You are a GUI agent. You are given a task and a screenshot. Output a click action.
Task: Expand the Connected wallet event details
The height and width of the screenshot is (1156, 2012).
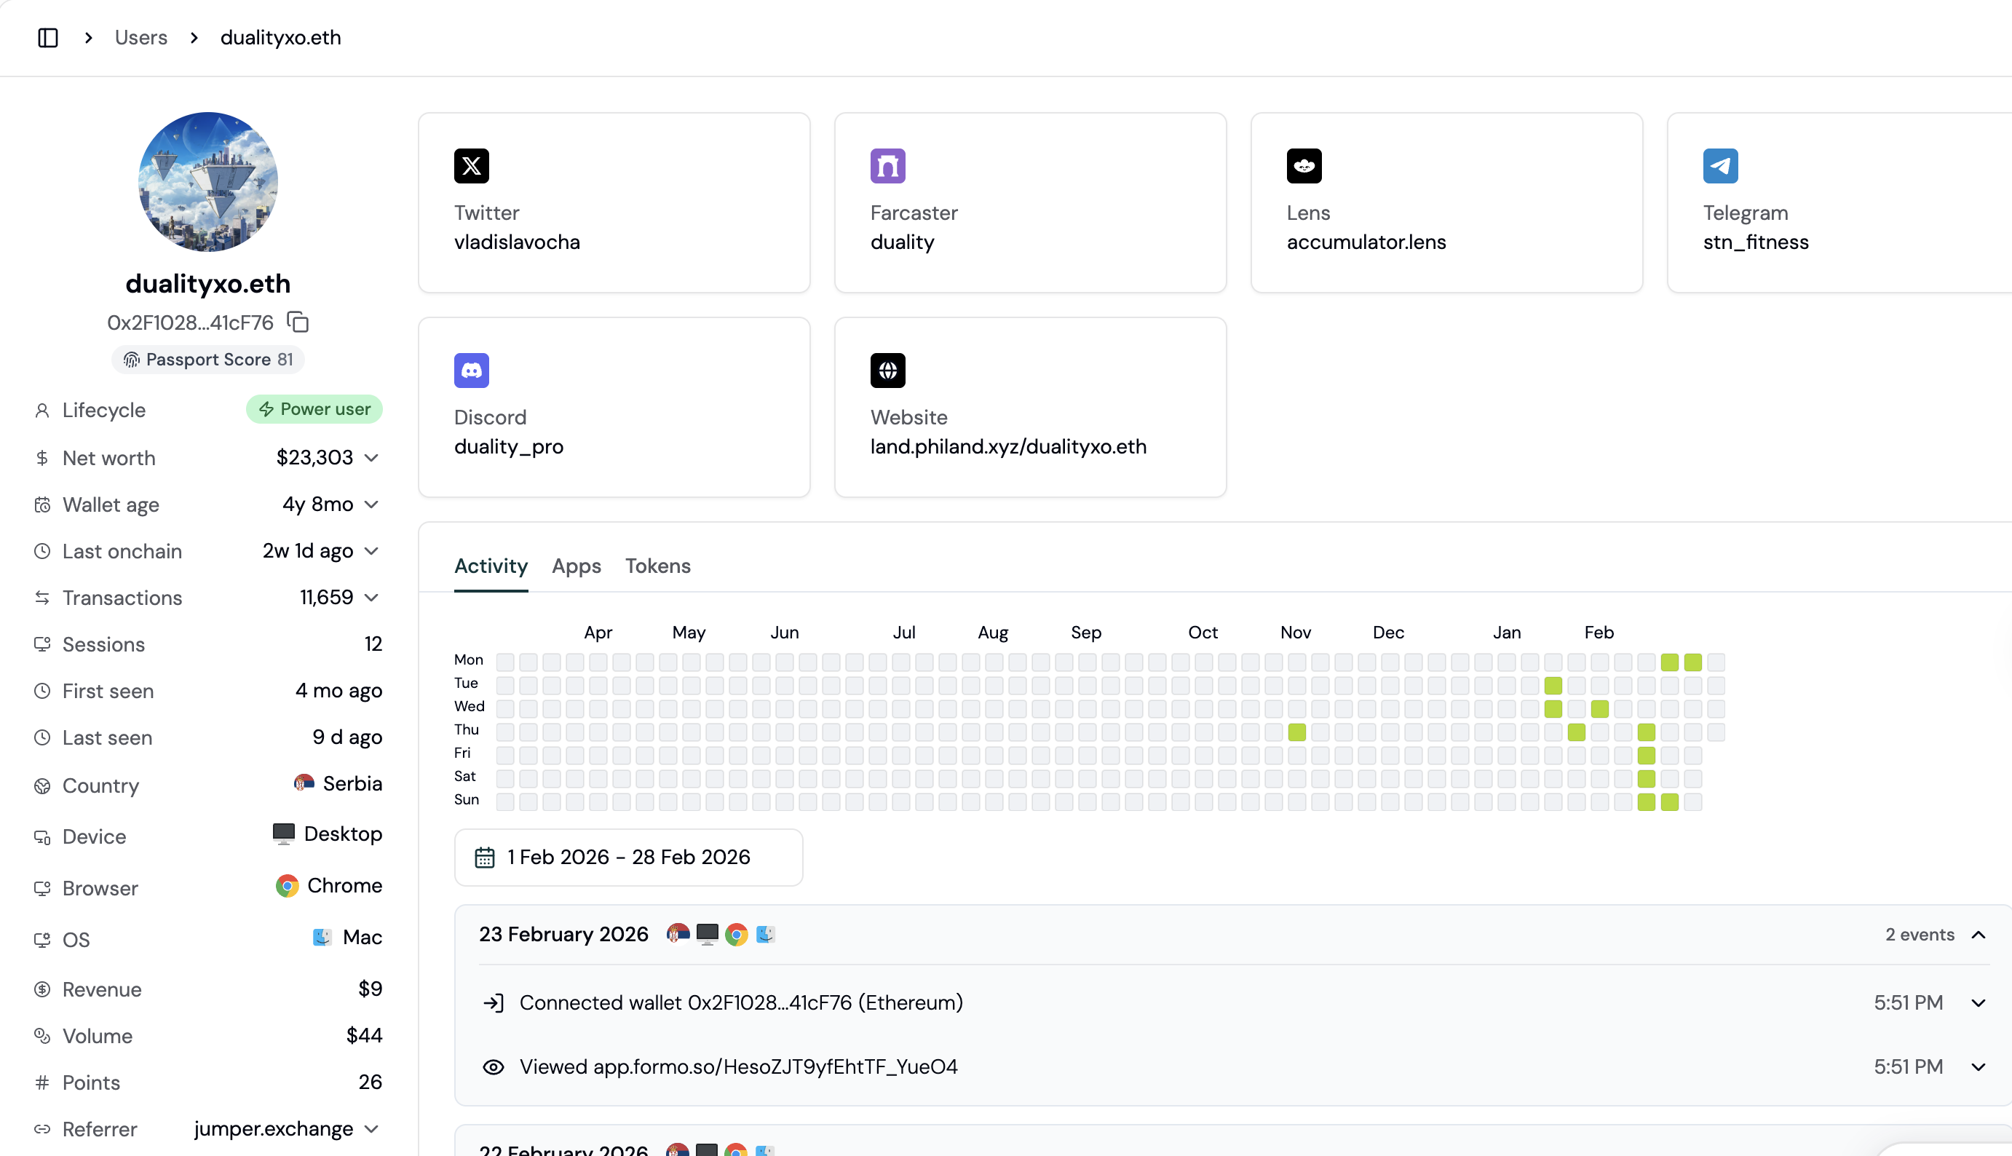pyautogui.click(x=1979, y=1003)
